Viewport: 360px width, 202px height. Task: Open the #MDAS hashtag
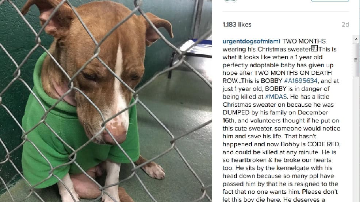pos(276,97)
